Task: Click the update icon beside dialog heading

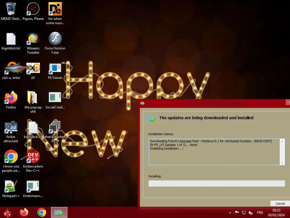Action: pos(151,119)
